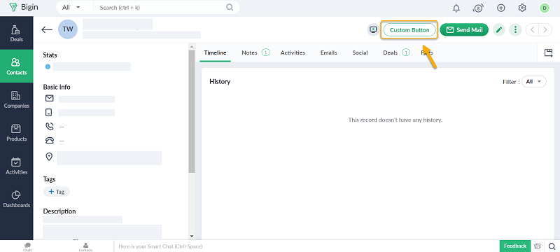Click the Feedback button
Image resolution: width=560 pixels, height=252 pixels.
point(514,246)
